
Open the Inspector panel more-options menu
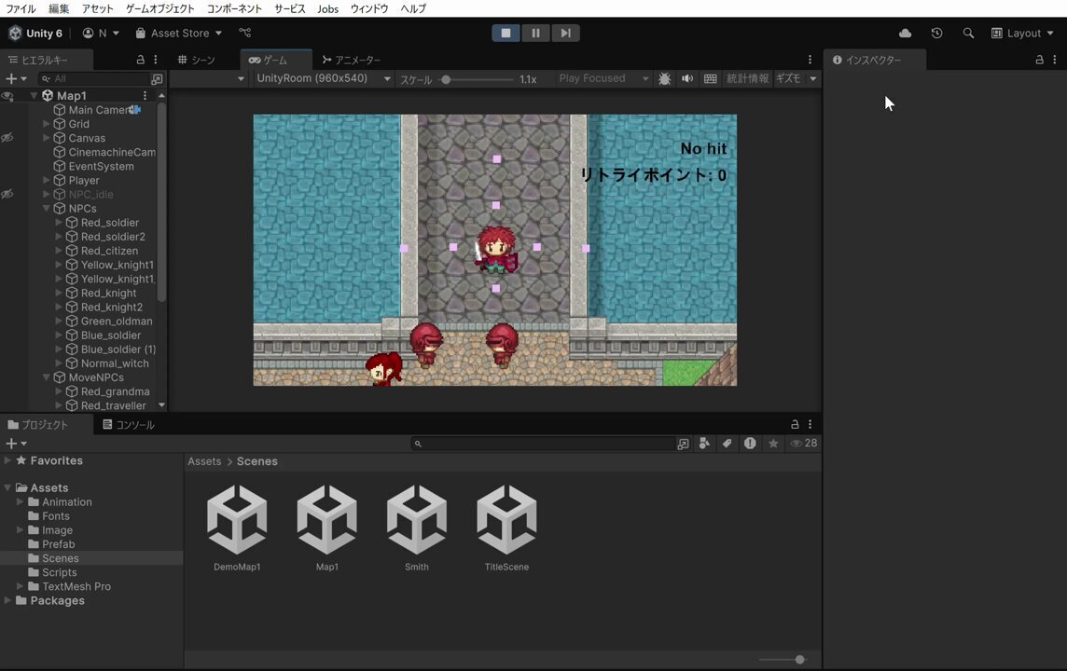coord(1055,60)
